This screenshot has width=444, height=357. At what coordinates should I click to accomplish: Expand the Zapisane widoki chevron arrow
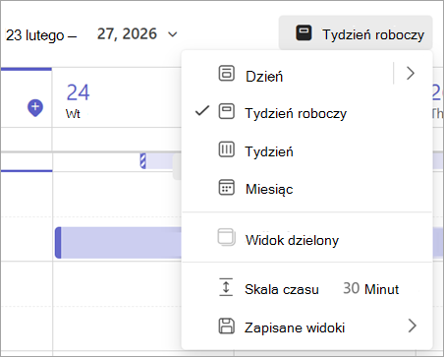(413, 327)
